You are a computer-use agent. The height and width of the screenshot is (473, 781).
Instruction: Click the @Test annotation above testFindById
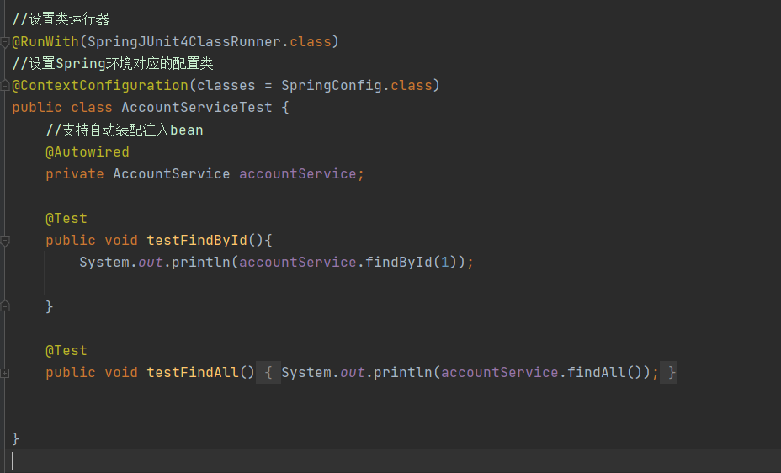click(66, 218)
